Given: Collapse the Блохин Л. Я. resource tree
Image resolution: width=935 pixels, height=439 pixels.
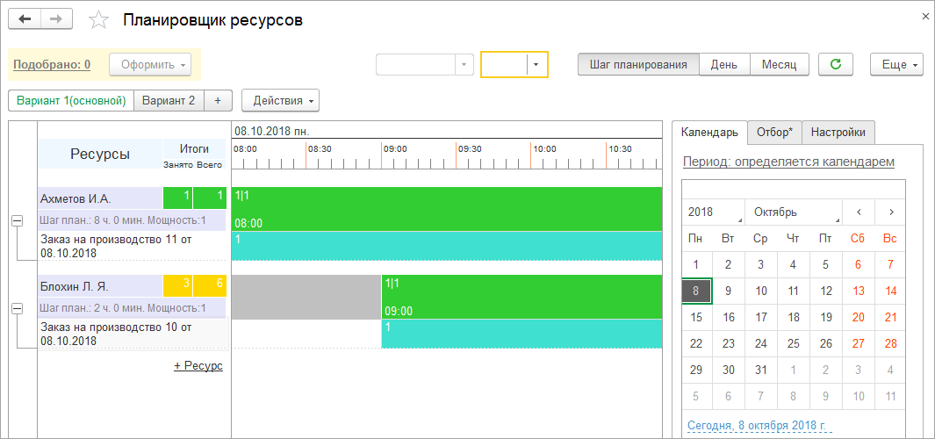Looking at the screenshot, I should coord(17,309).
